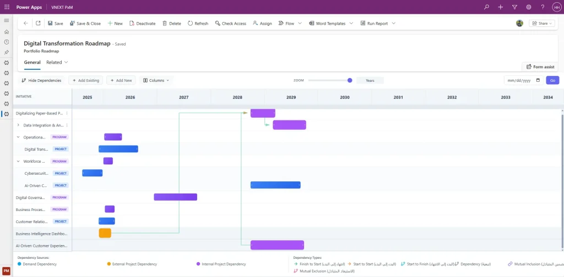Open the Related tab menu
Viewport: 564px width, 277px height.
(x=57, y=63)
